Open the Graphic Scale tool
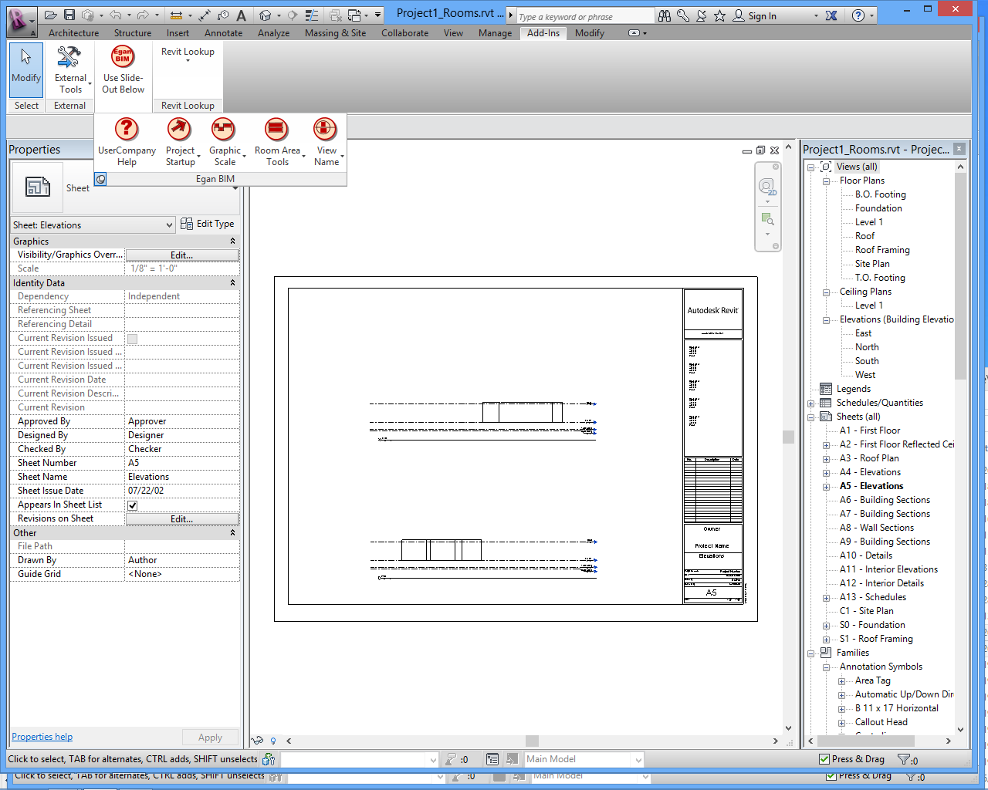988x790 pixels. [x=225, y=142]
